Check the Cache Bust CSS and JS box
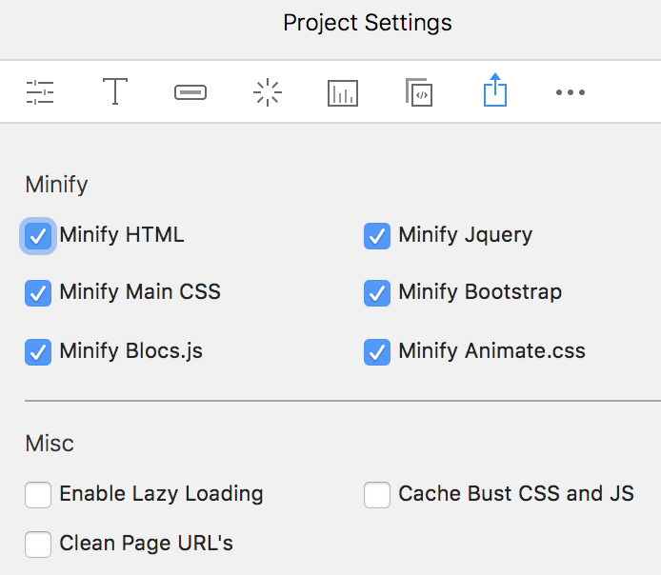 click(x=377, y=495)
